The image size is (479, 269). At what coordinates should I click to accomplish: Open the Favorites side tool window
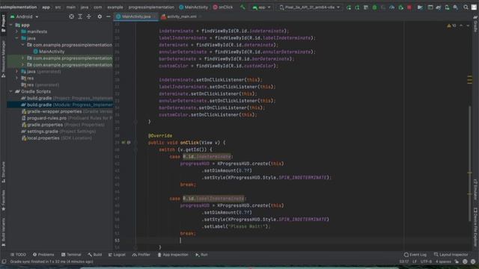coord(3,200)
